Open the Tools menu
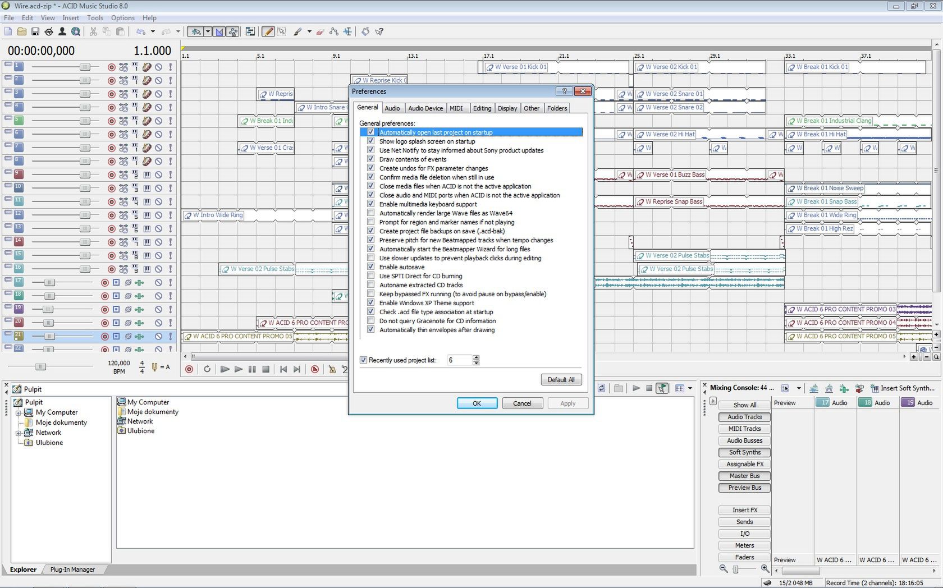This screenshot has height=588, width=943. pos(95,18)
